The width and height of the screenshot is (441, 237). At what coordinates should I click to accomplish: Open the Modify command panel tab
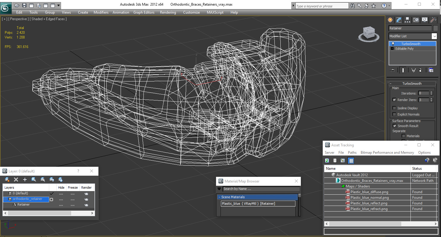point(399,20)
